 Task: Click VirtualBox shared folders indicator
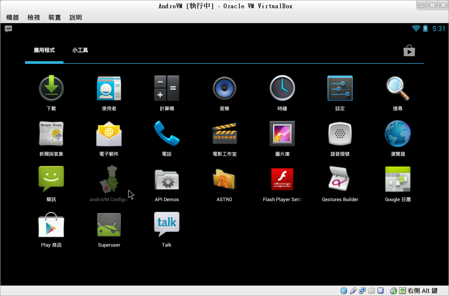coord(372,291)
